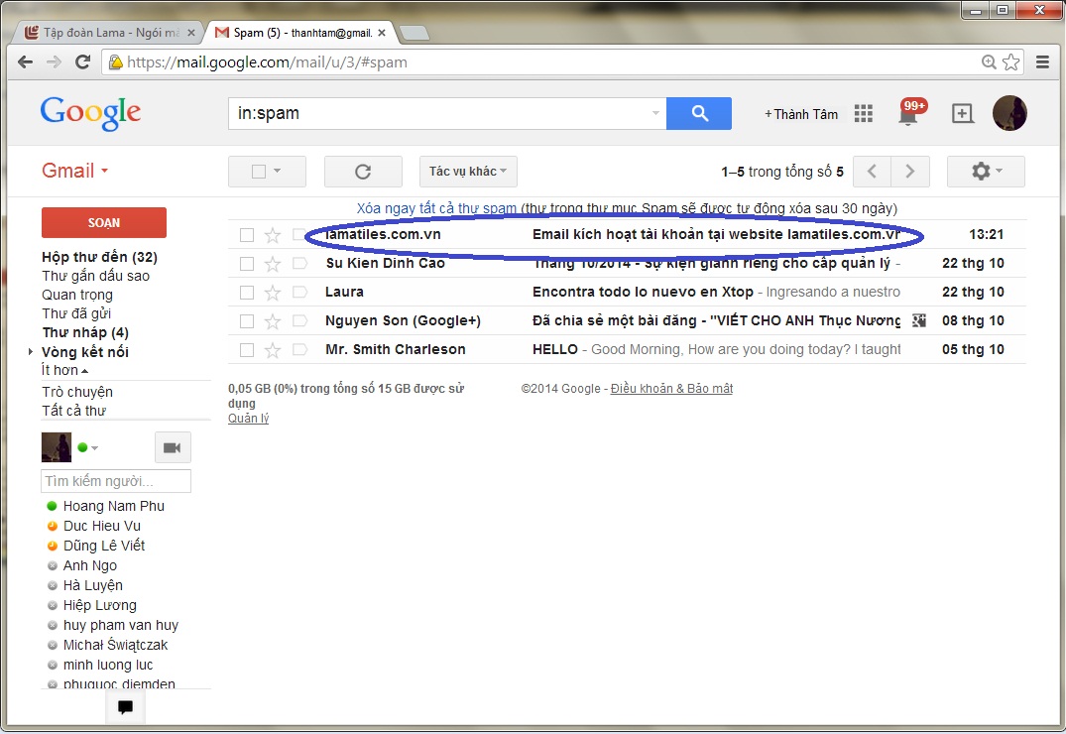Click the red SOẠN compose button
This screenshot has width=1066, height=734.
(104, 222)
